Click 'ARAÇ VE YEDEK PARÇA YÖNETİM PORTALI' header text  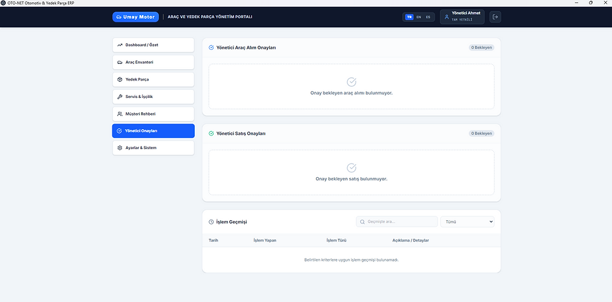210,17
